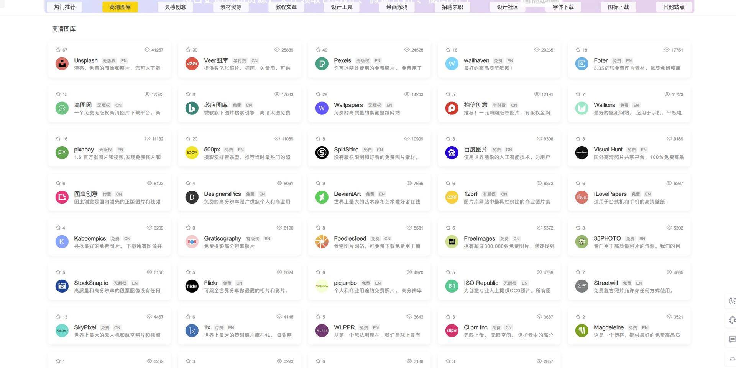Viewport: 736px width, 368px height.
Task: Click the pixabay logo icon
Action: pos(62,152)
